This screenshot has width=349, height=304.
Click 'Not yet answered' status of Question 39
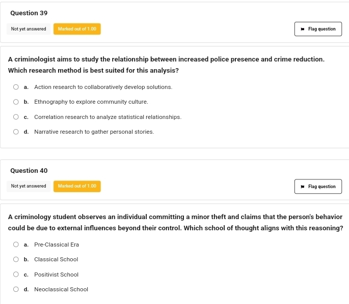(29, 29)
